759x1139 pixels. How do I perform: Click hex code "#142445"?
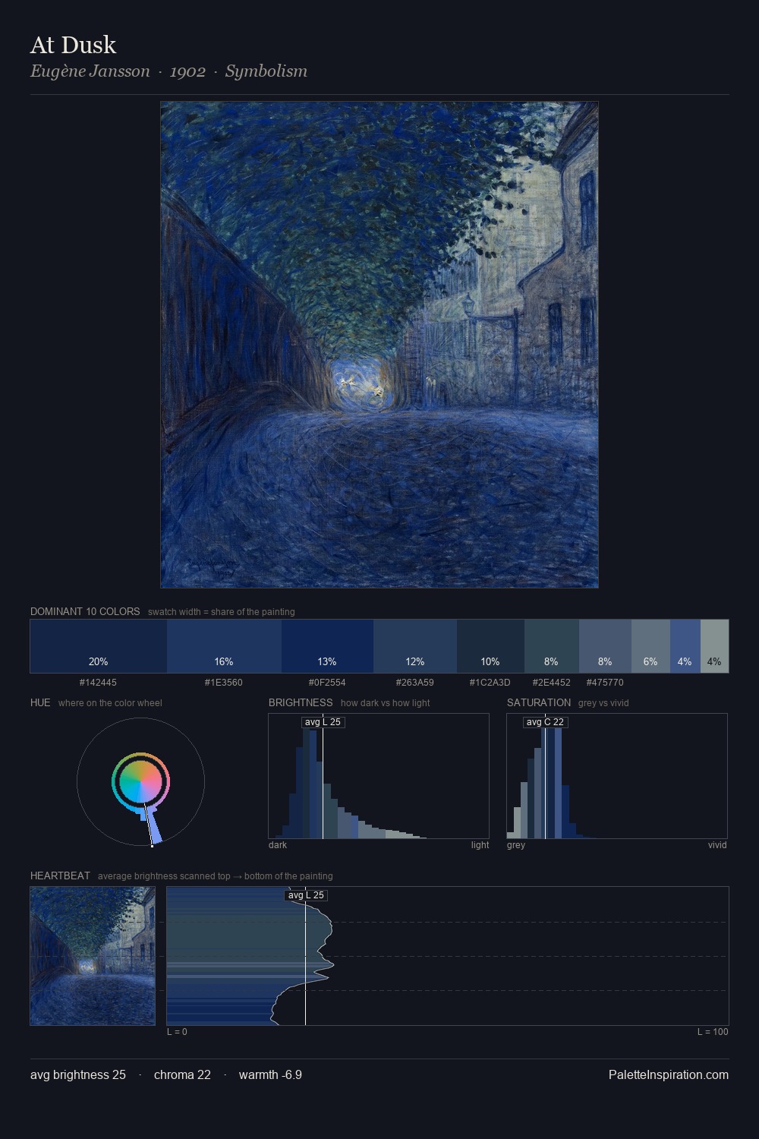pos(98,683)
